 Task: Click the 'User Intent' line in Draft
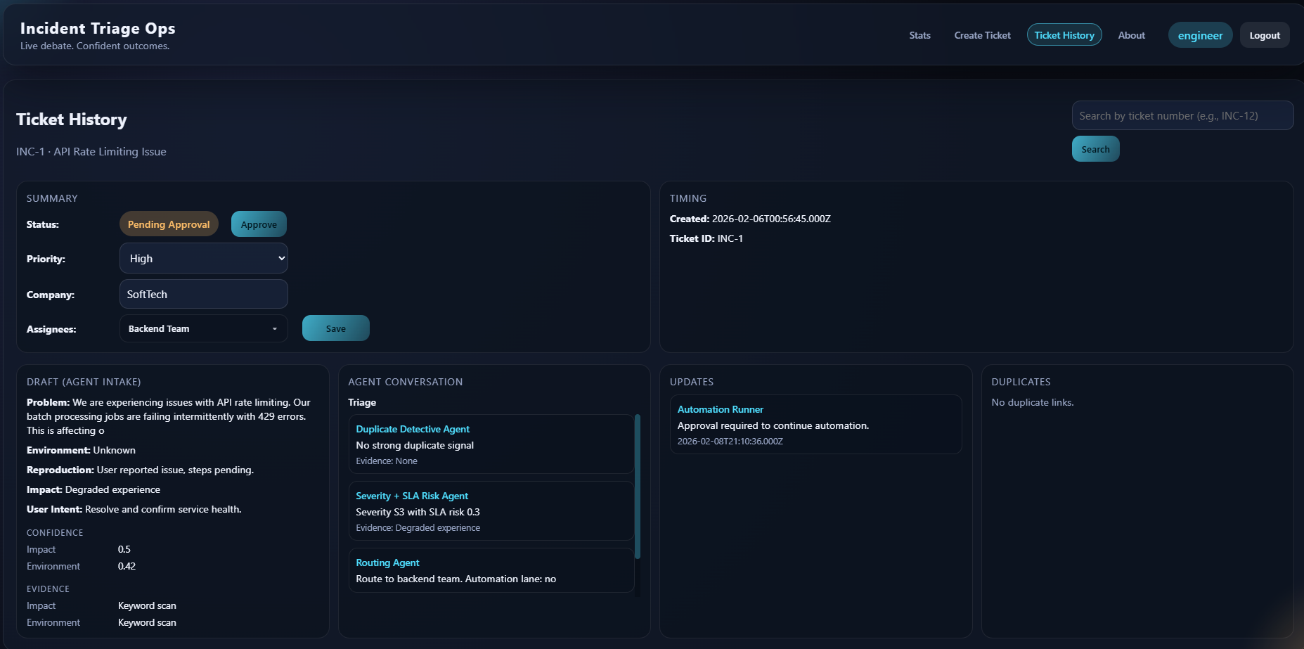(x=134, y=509)
